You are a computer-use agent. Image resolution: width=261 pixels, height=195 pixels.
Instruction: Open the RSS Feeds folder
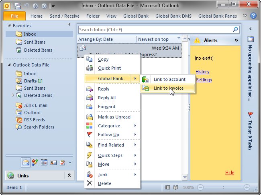click(x=30, y=120)
